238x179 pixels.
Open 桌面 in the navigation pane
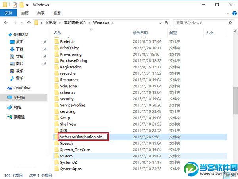[20, 42]
